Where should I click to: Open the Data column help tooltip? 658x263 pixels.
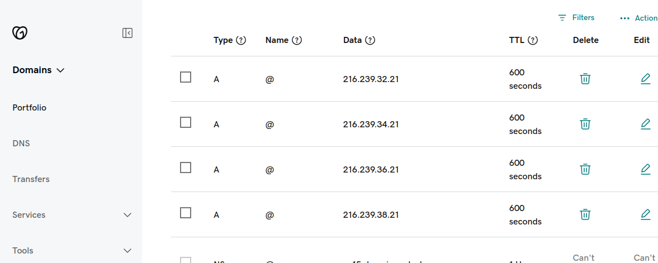(x=370, y=40)
